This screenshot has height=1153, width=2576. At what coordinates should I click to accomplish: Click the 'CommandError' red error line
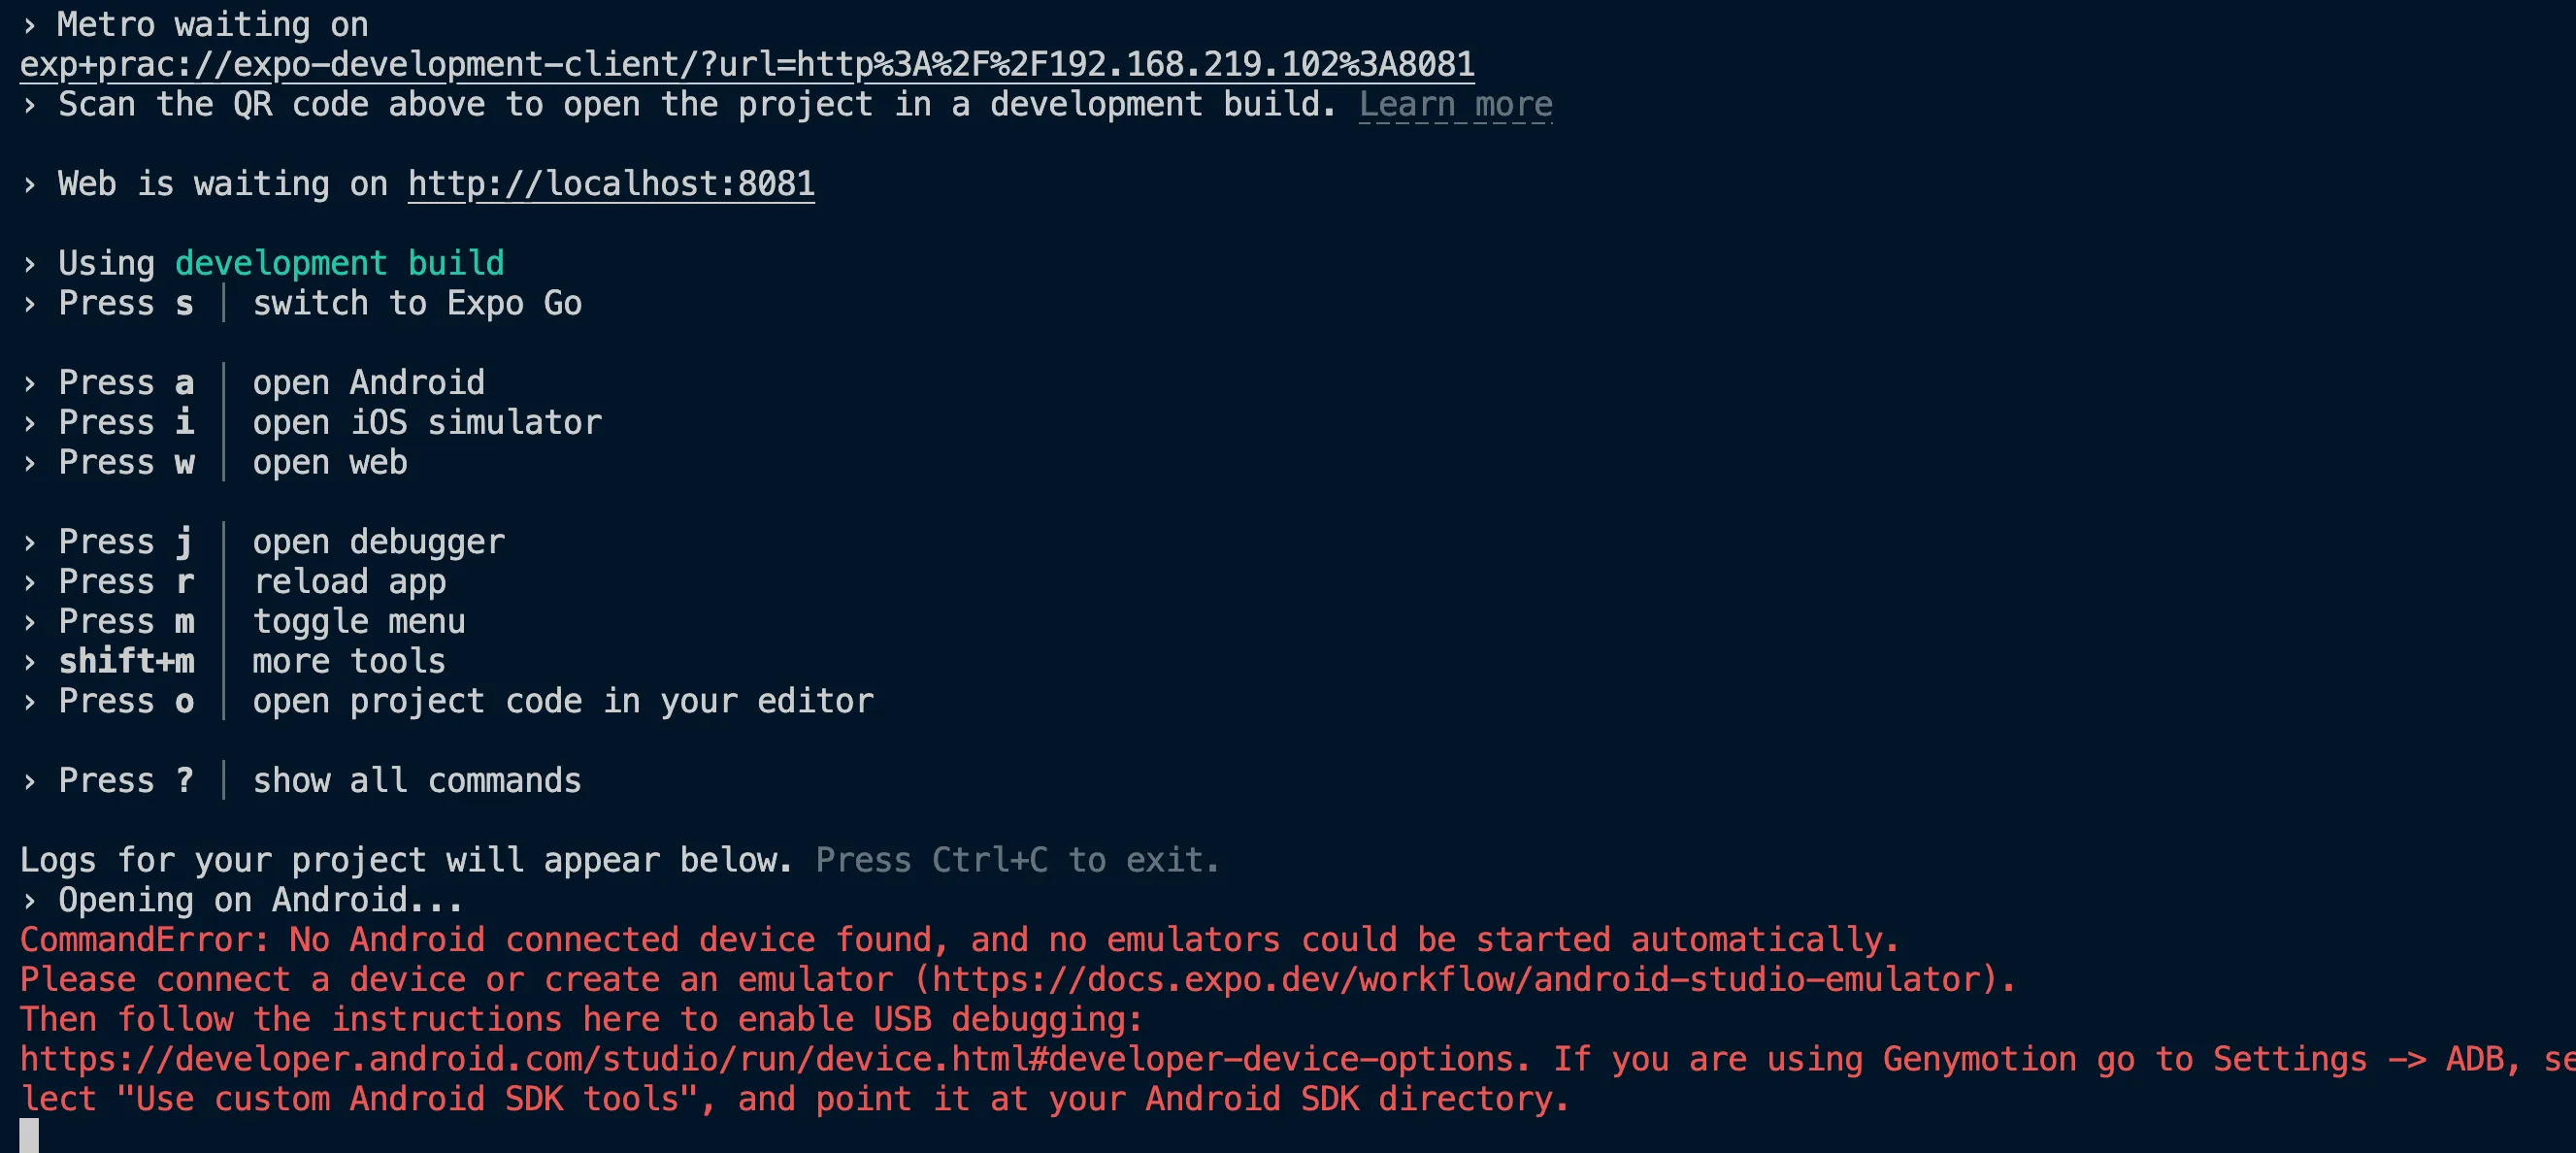(959, 940)
